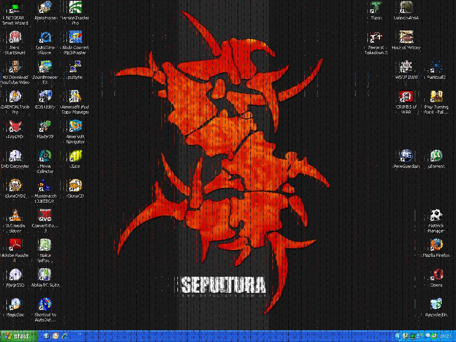Open the Hattrick Manager soccer ball icon
456x342 pixels.
(436, 221)
